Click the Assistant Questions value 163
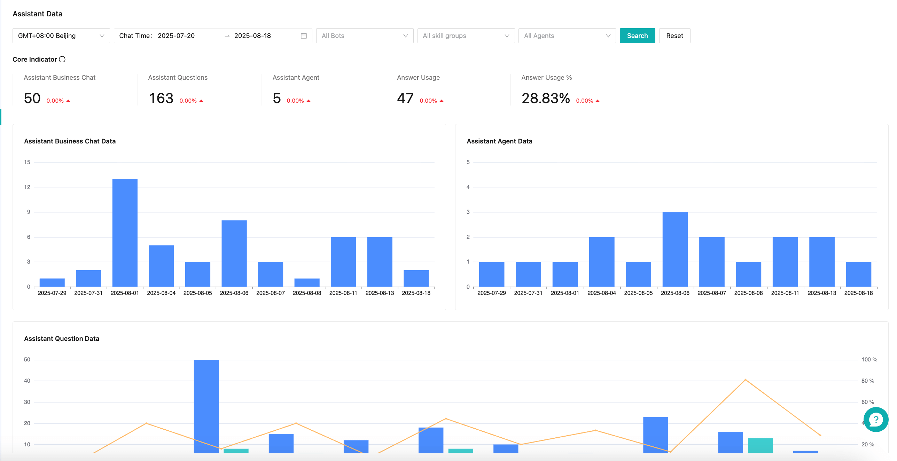This screenshot has width=897, height=461. (161, 99)
